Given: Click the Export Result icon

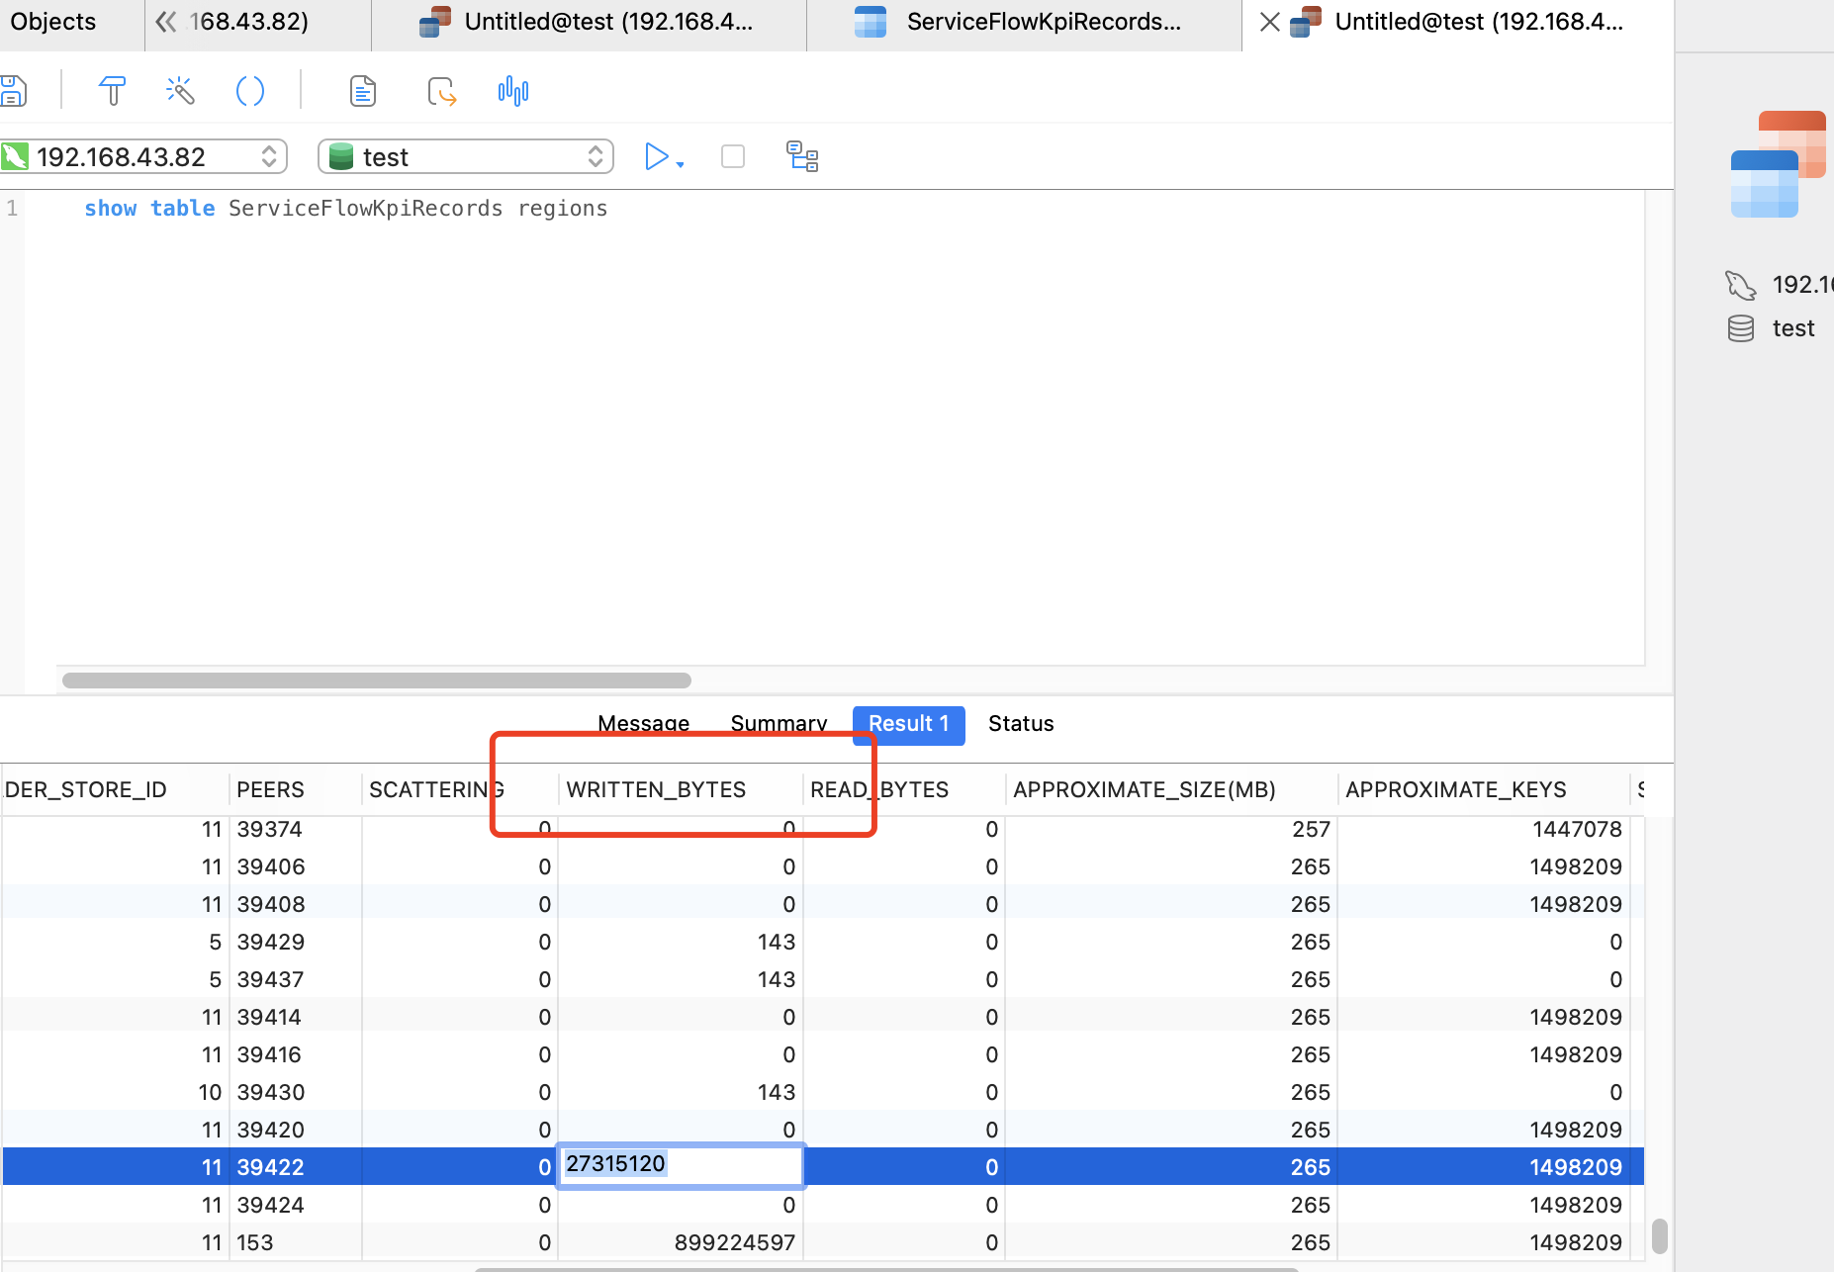Looking at the screenshot, I should [441, 92].
